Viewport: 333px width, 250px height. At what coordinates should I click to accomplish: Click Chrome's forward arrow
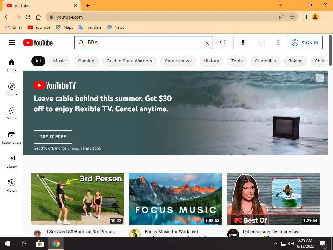[18, 17]
